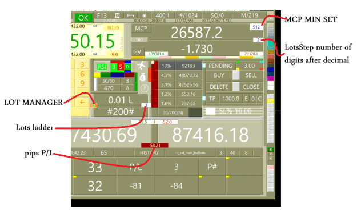The width and height of the screenshot is (357, 210).
Task: Click the CLOSE orders button
Action: coord(251,87)
